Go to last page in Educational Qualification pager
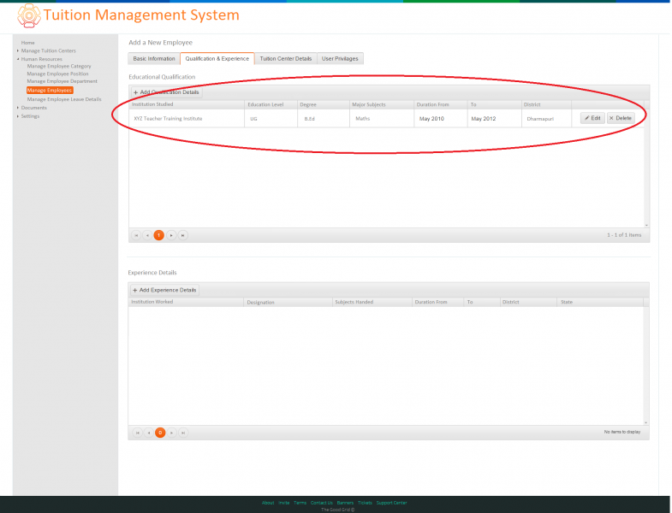 183,235
